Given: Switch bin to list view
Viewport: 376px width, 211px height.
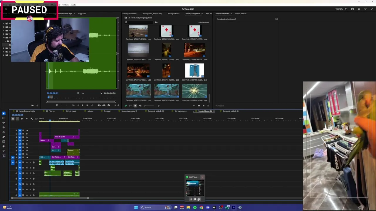Looking at the screenshot, I should pos(130,105).
